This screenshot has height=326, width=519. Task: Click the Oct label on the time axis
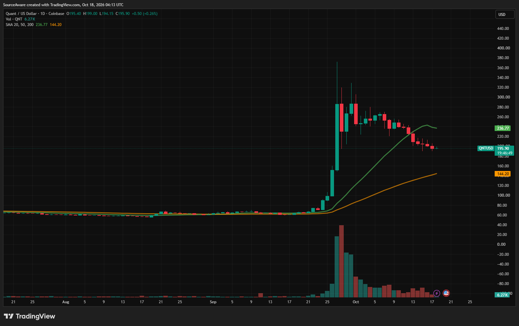(356, 302)
